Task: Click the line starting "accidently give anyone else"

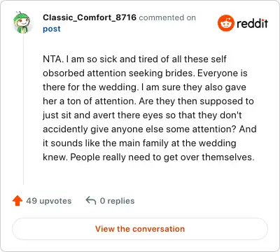Action: click(x=150, y=129)
